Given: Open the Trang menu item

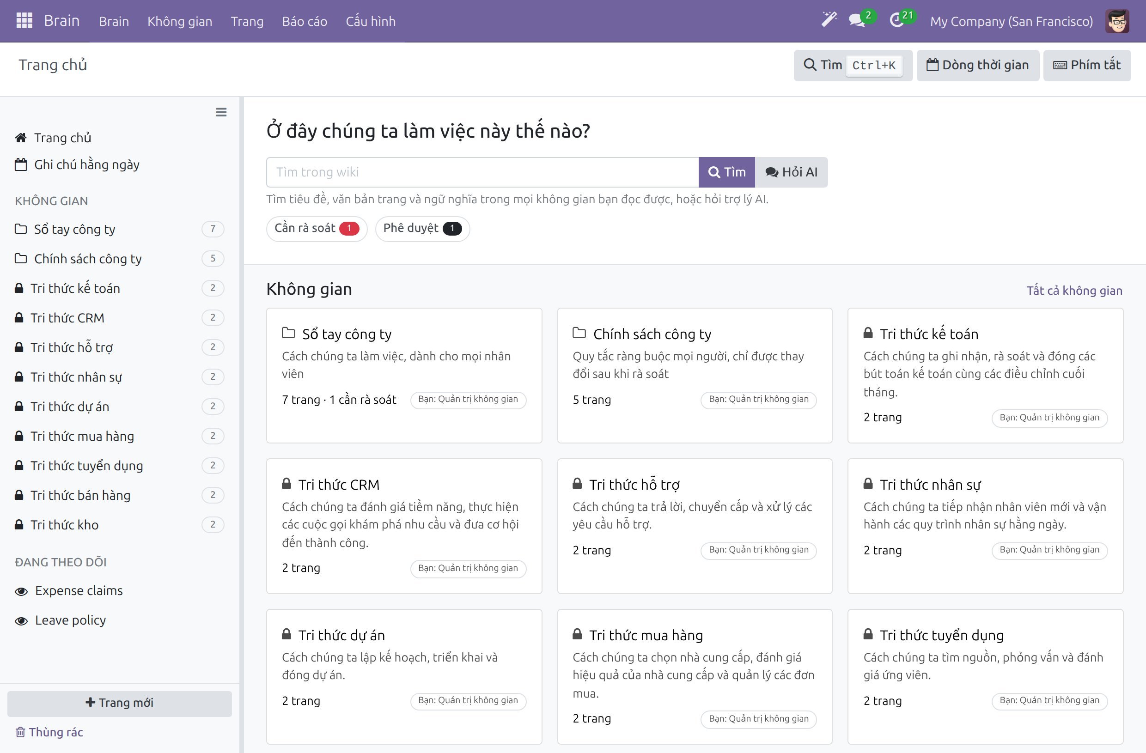Looking at the screenshot, I should coord(247,21).
